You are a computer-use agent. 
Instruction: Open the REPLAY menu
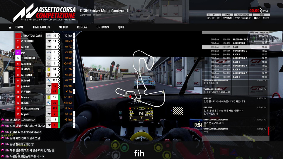(x=82, y=27)
